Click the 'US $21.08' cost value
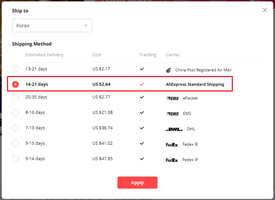275x200 pixels. click(x=102, y=112)
